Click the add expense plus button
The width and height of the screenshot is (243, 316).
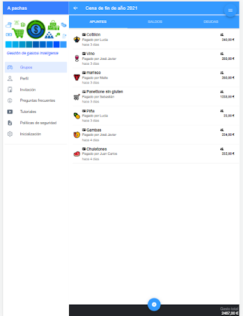tap(154, 304)
